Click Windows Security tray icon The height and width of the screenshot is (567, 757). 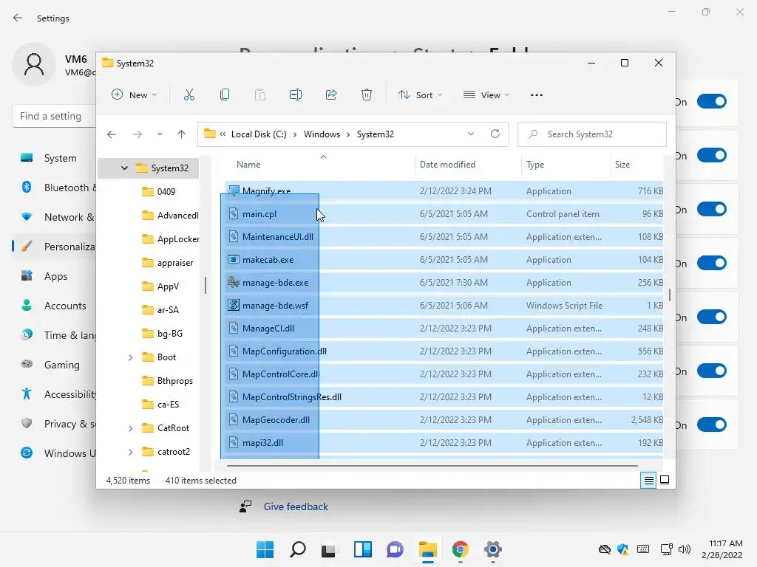pyautogui.click(x=622, y=549)
